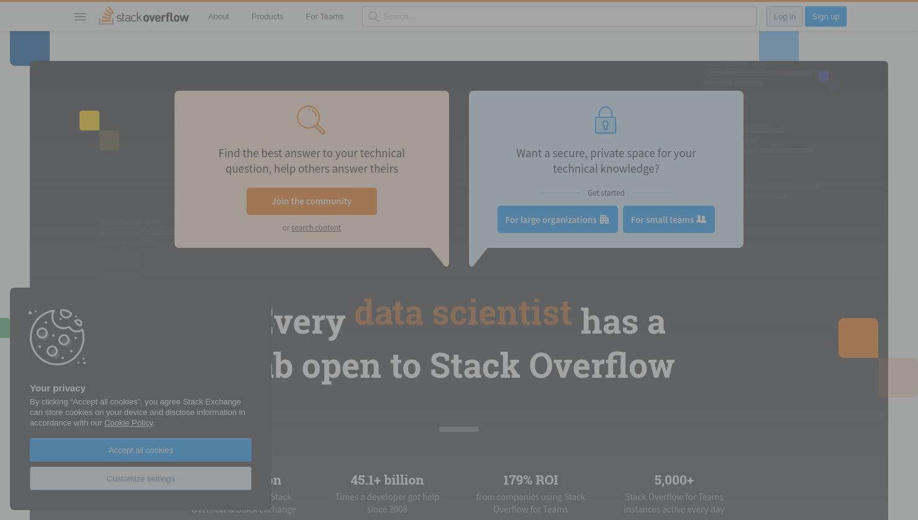Click 'from companies using Stack Overflow for Teams' text
Screen dimensions: 918x520
click(530, 503)
